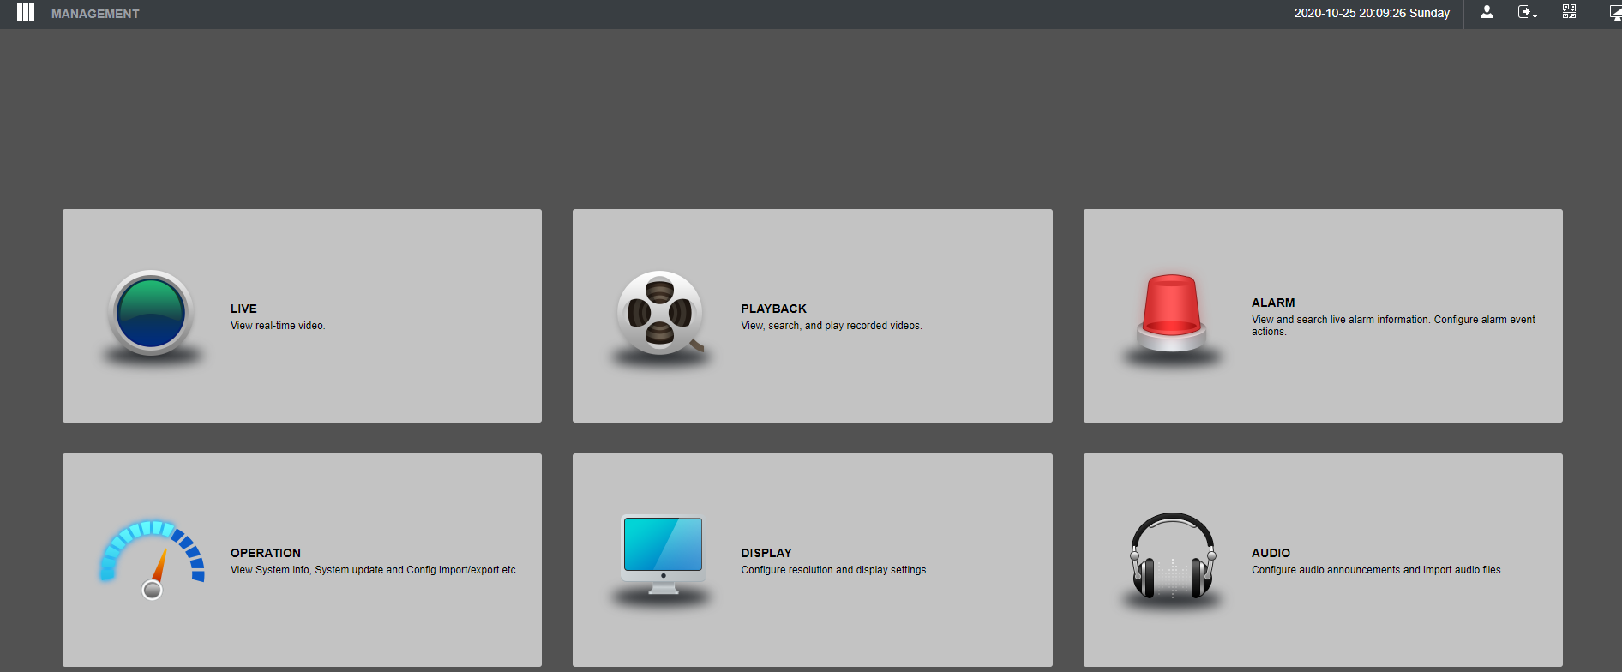
Task: Click the red ALARM siren icon
Action: click(1171, 314)
